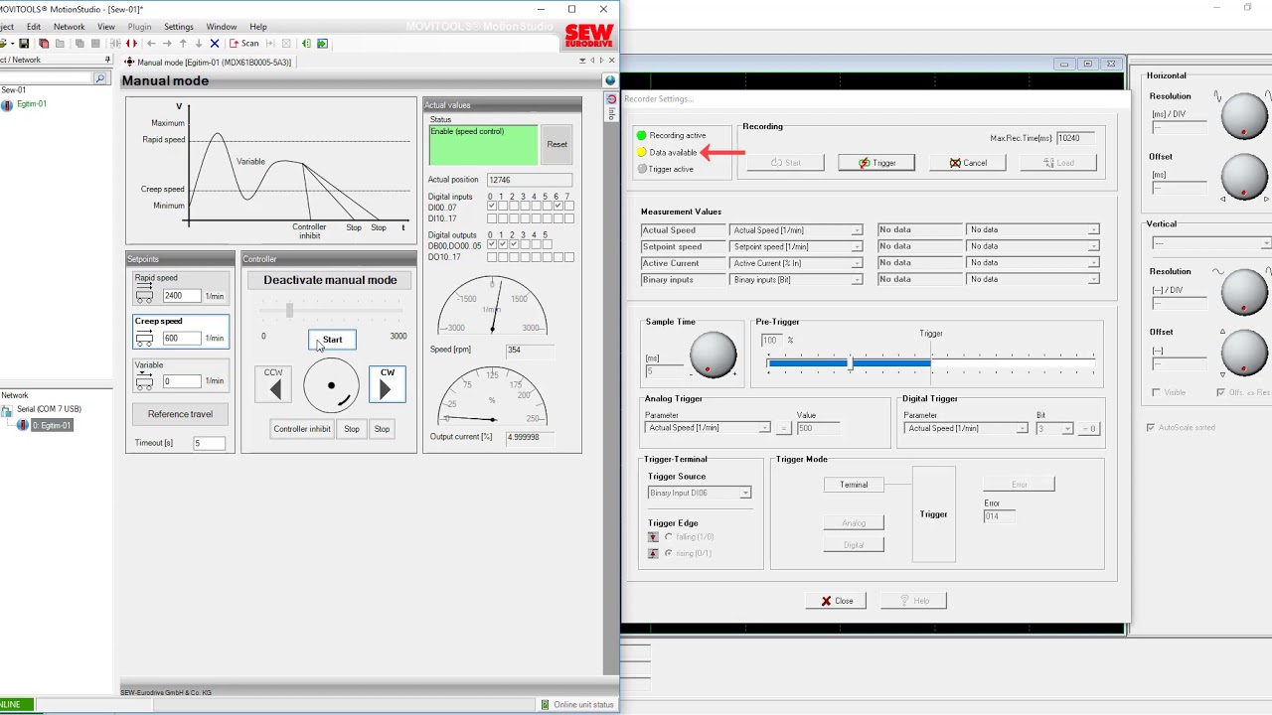Click the blue X delete toolbar icon
This screenshot has width=1272, height=715.
pyautogui.click(x=215, y=44)
